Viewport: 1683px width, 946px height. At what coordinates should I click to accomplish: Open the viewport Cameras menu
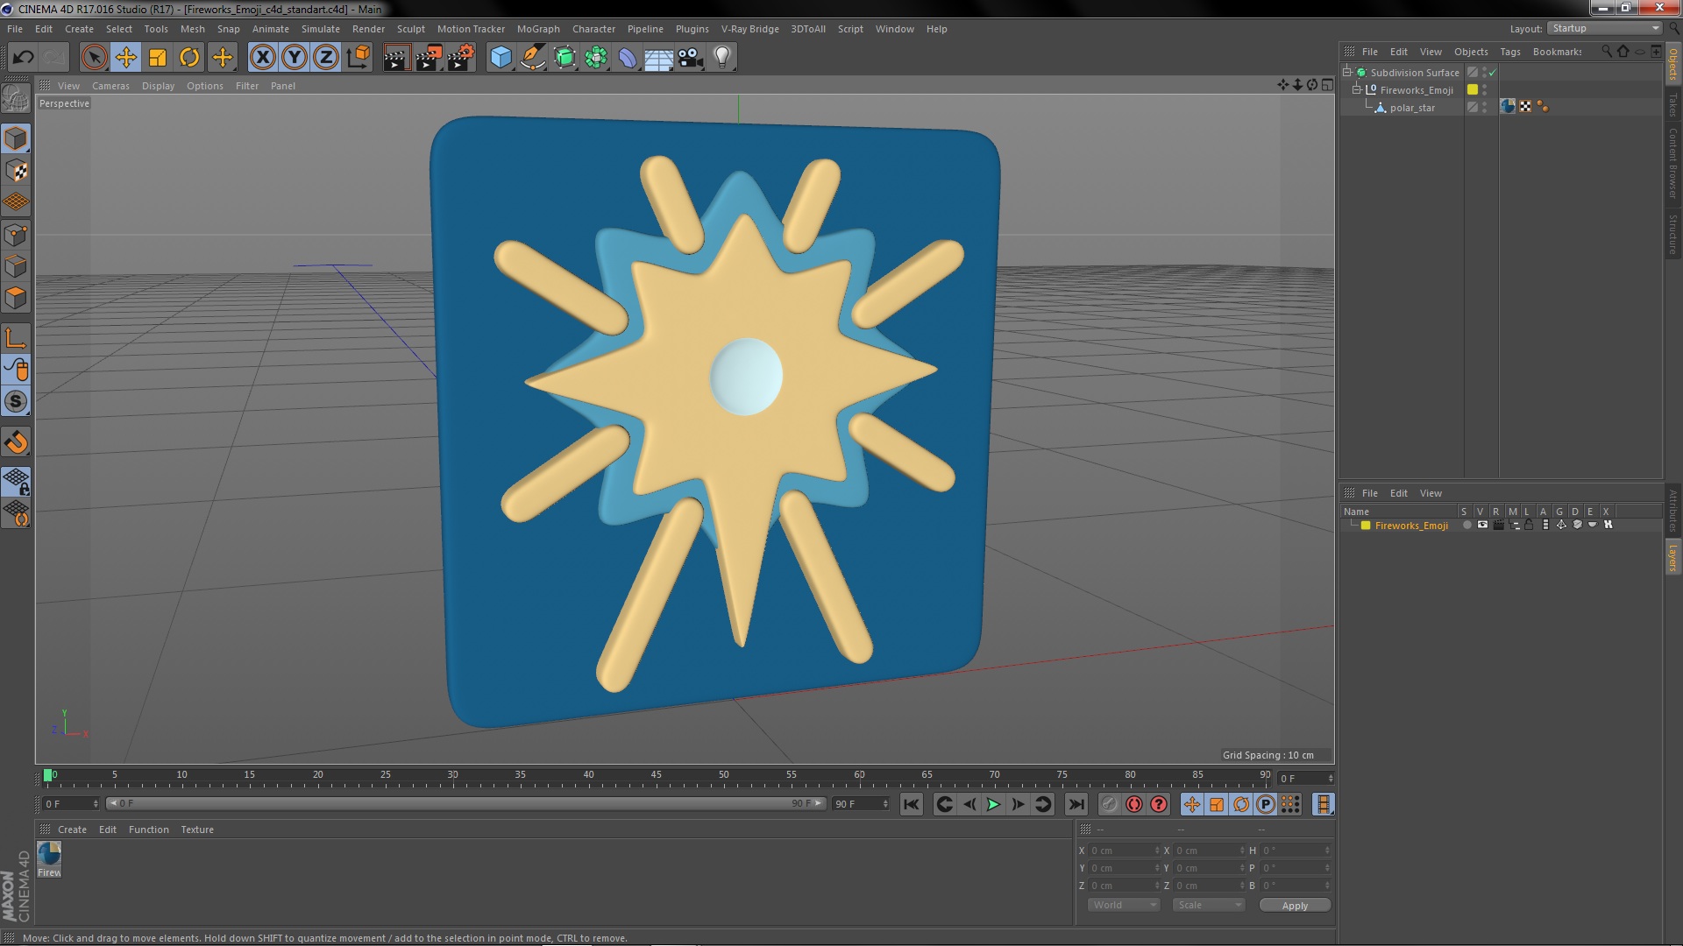point(110,86)
